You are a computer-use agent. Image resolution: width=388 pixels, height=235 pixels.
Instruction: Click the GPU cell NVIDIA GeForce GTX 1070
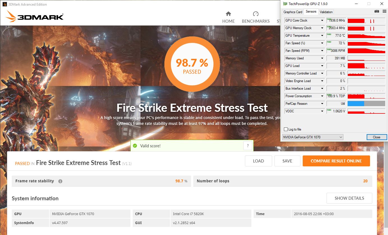73,214
